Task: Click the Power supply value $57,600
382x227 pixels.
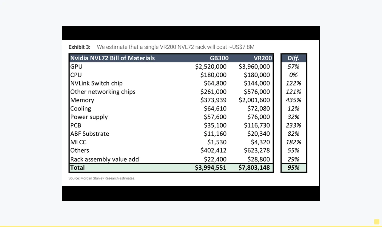Action: tap(215, 117)
